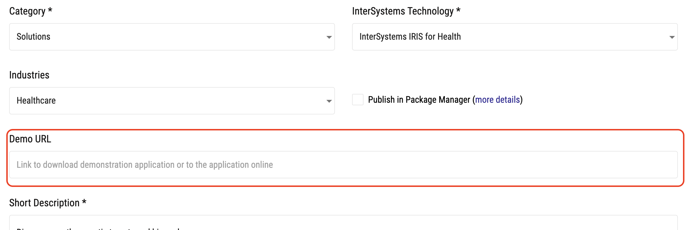Expand the 'InterSystems IRIS for Health' dropdown

pos(514,37)
